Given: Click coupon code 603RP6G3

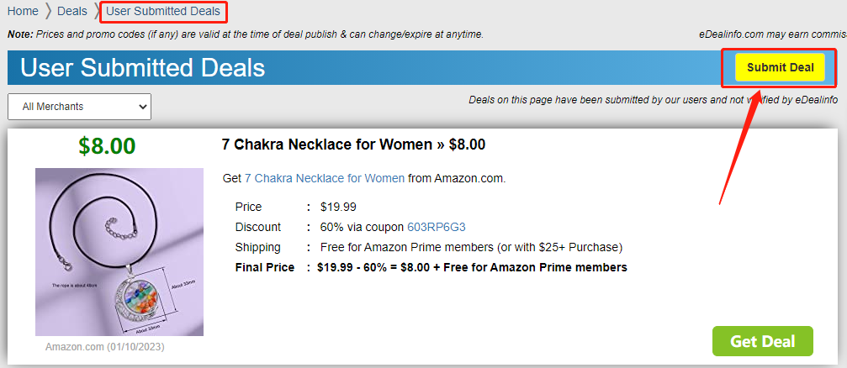Looking at the screenshot, I should 436,227.
